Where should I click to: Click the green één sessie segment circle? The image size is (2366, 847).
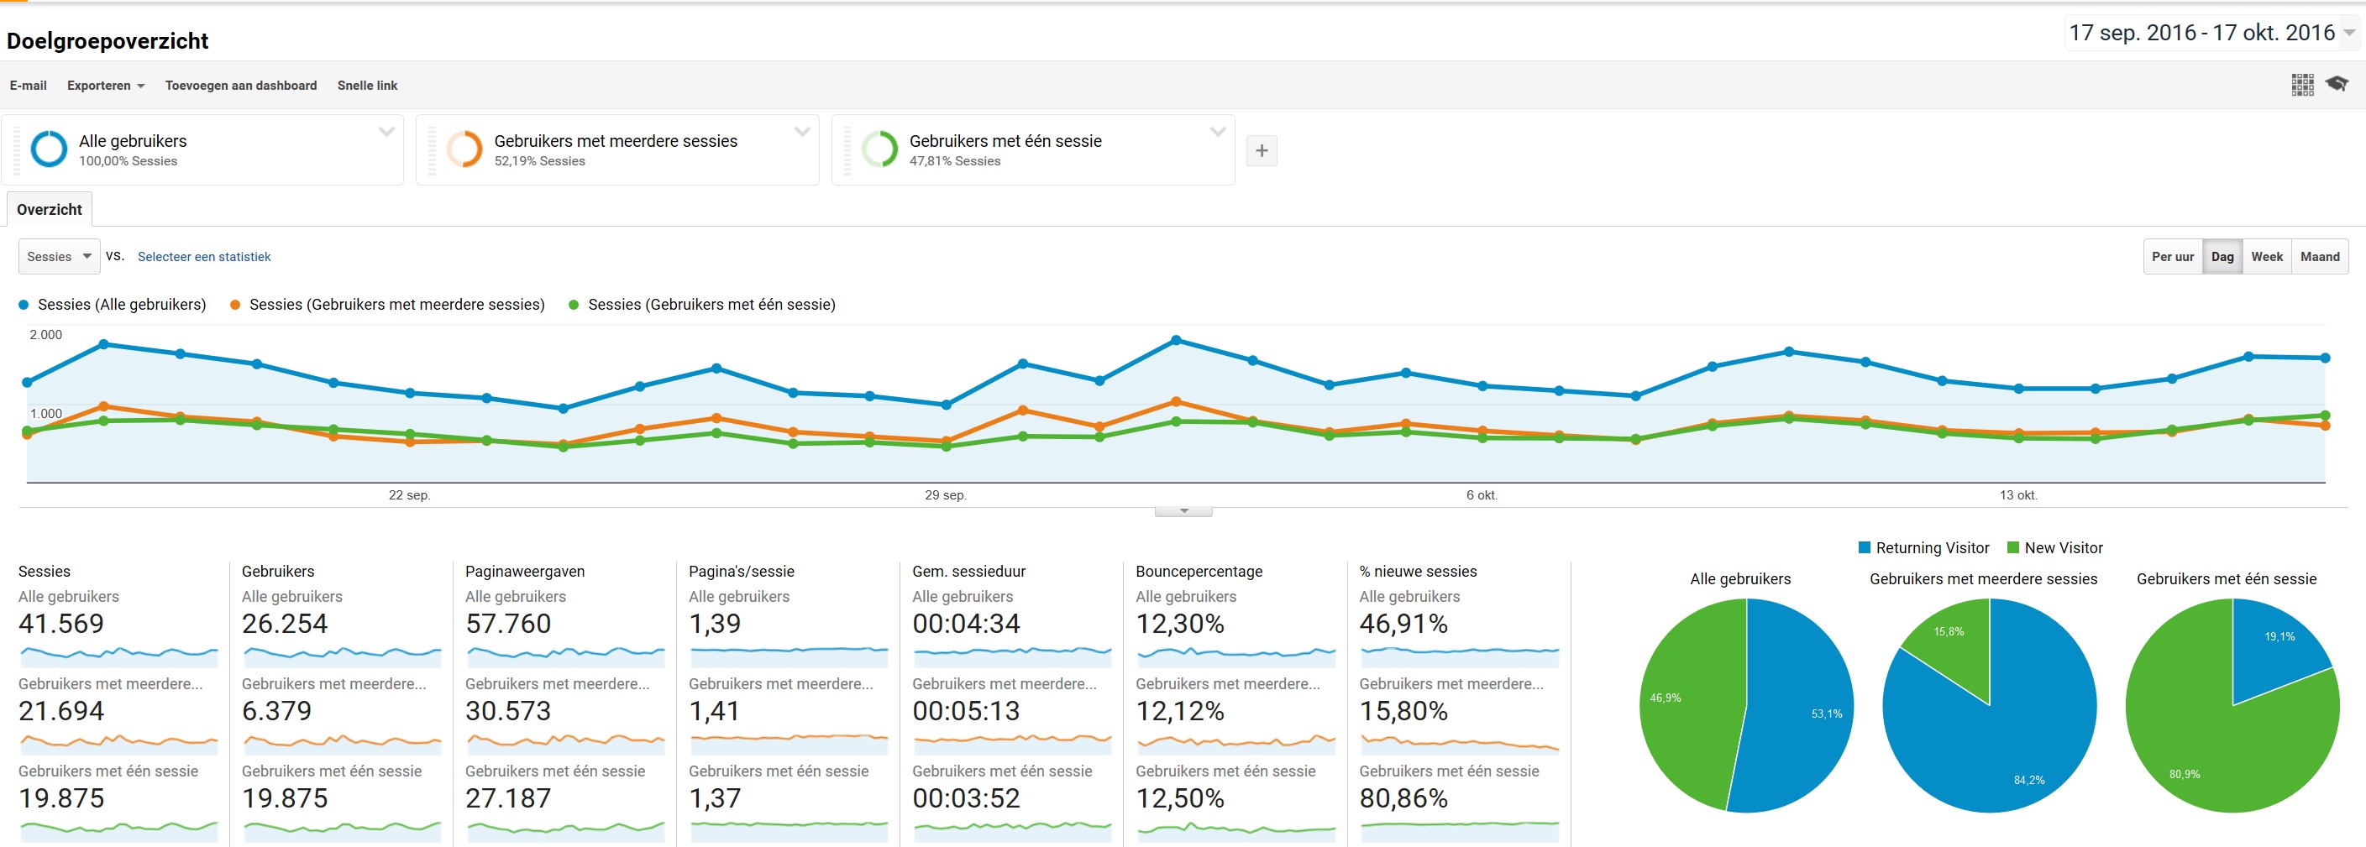pos(879,149)
